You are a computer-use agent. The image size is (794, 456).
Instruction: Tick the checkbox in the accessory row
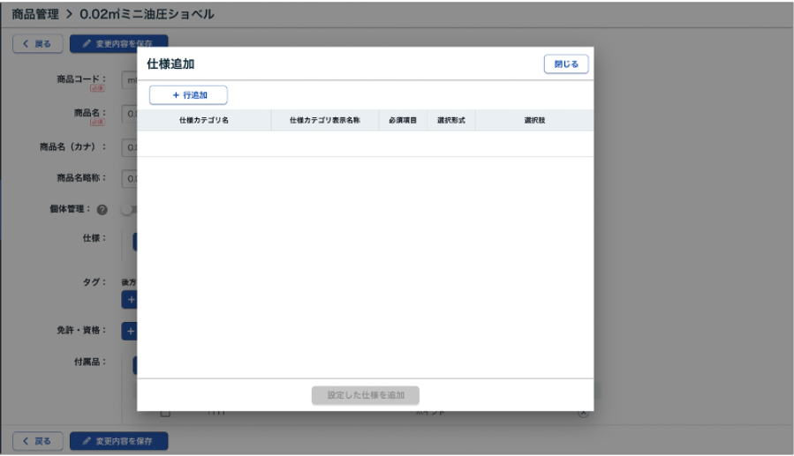(x=164, y=414)
